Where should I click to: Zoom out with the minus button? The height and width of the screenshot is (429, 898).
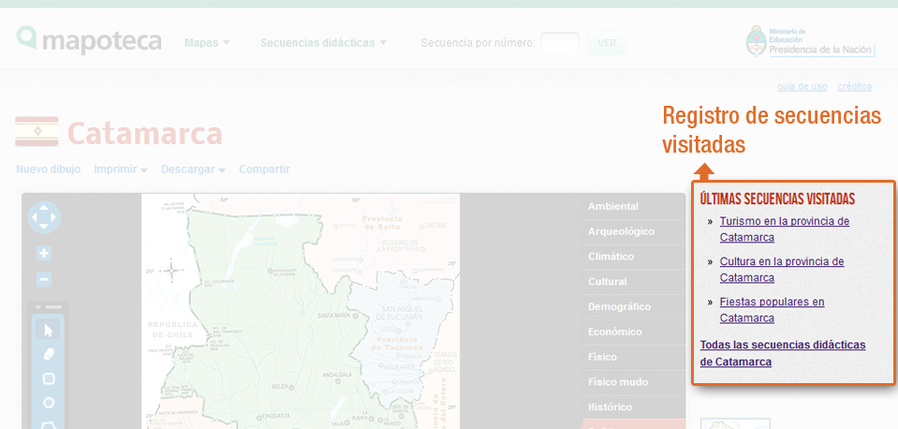click(44, 279)
